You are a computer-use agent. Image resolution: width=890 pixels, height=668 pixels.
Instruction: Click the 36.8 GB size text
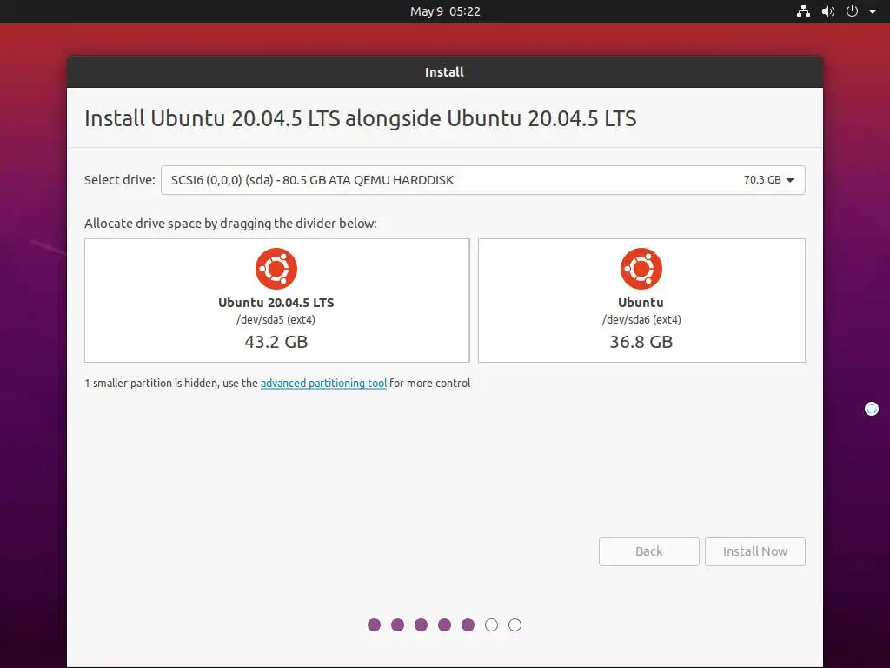(x=641, y=342)
